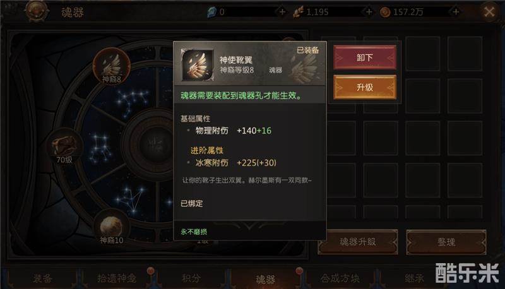
Task: Click the orange 升级 upgrade button
Action: point(365,87)
